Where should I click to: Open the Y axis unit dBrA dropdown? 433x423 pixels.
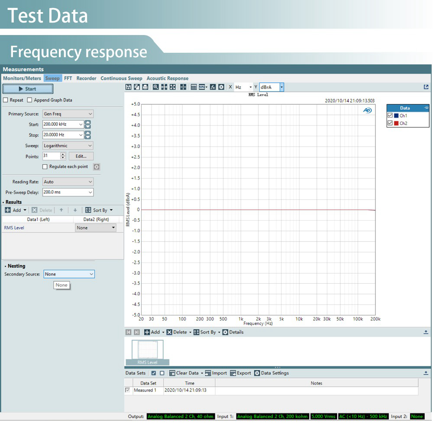point(281,87)
